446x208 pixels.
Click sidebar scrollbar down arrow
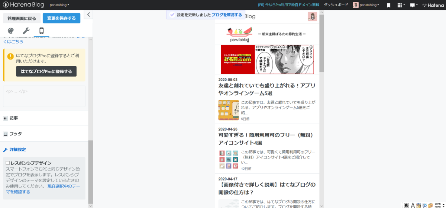point(91,205)
